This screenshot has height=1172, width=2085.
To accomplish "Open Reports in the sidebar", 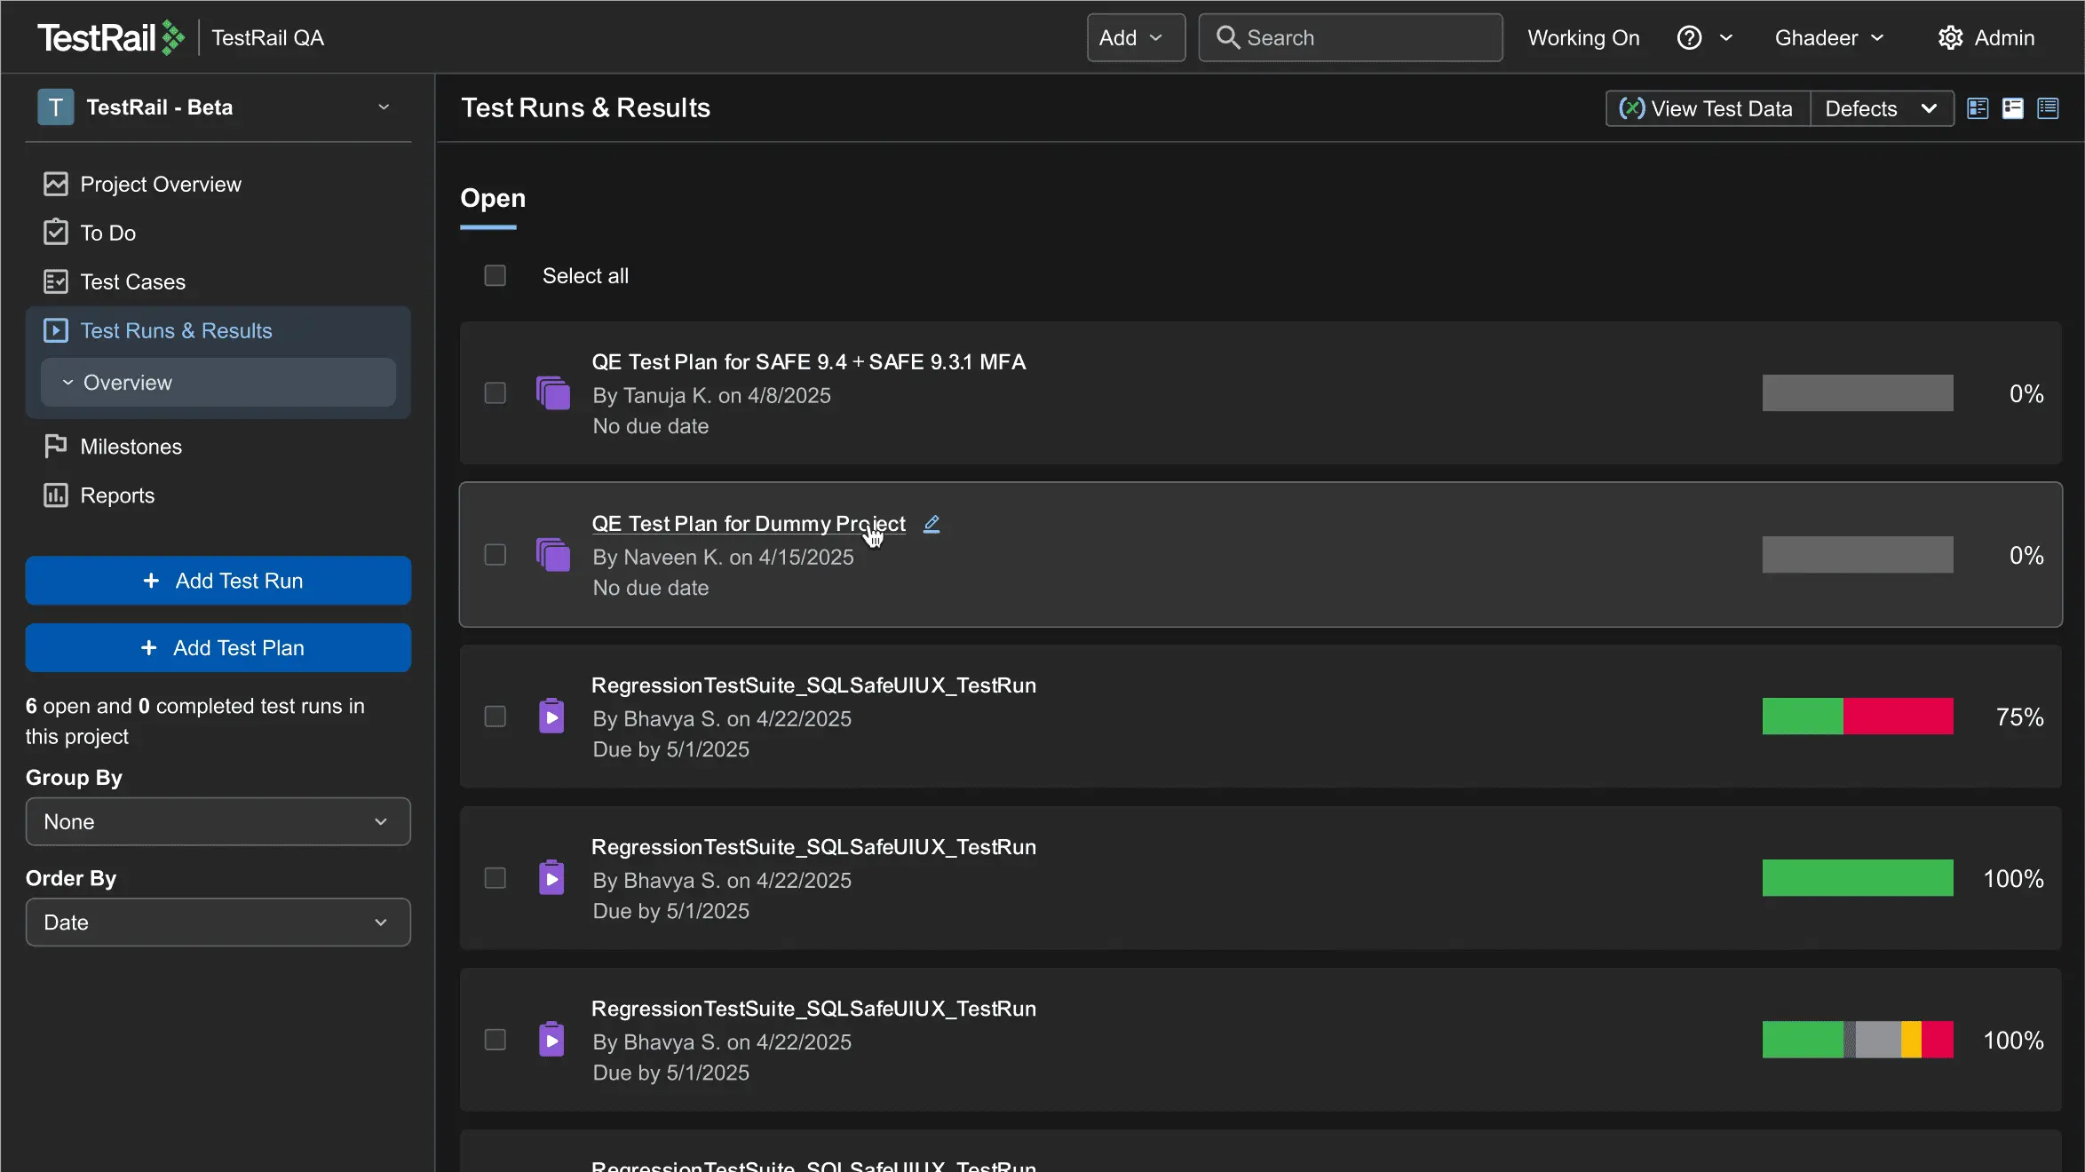I will click(117, 495).
